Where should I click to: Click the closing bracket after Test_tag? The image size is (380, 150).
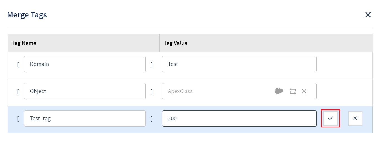[152, 119]
